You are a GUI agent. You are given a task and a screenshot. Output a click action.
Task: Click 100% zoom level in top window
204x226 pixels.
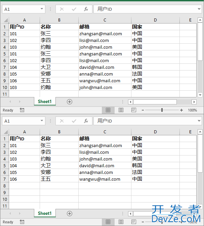click(193, 110)
